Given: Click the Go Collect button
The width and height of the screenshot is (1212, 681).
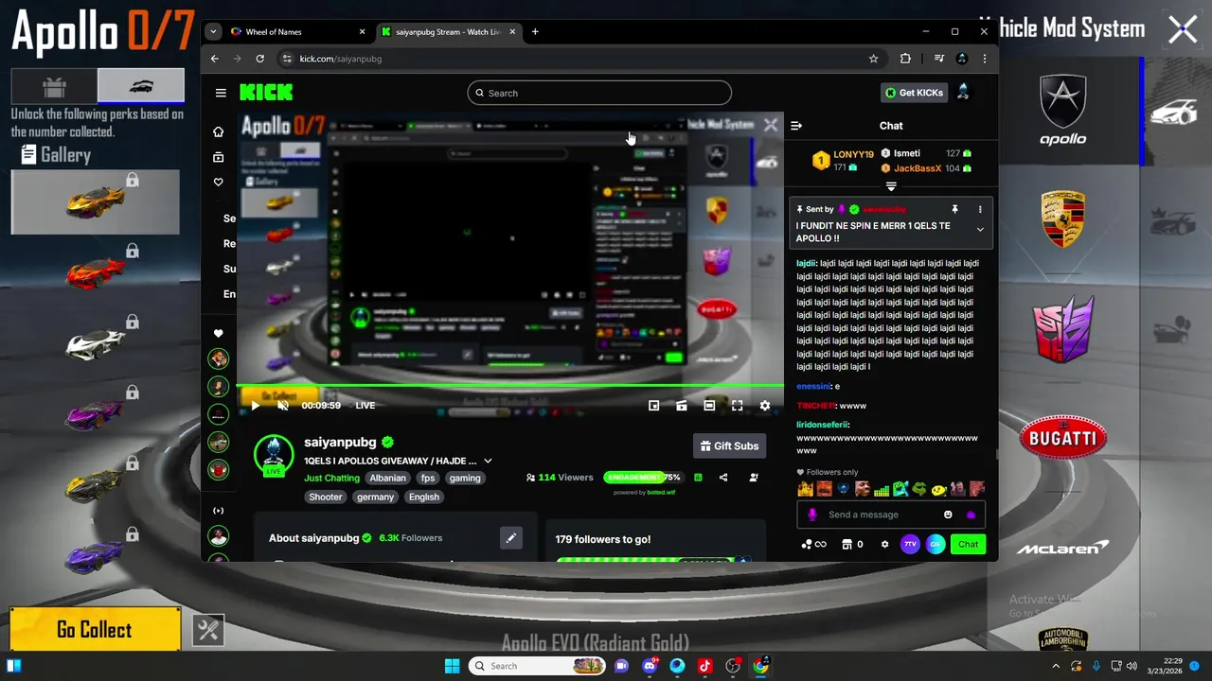Looking at the screenshot, I should coord(95,629).
